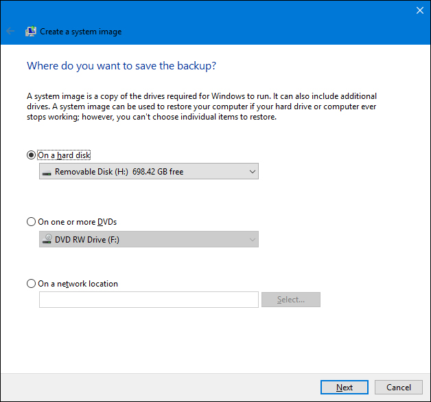Image resolution: width=431 pixels, height=402 pixels.
Task: Close the Create a system image window
Action: pos(420,10)
